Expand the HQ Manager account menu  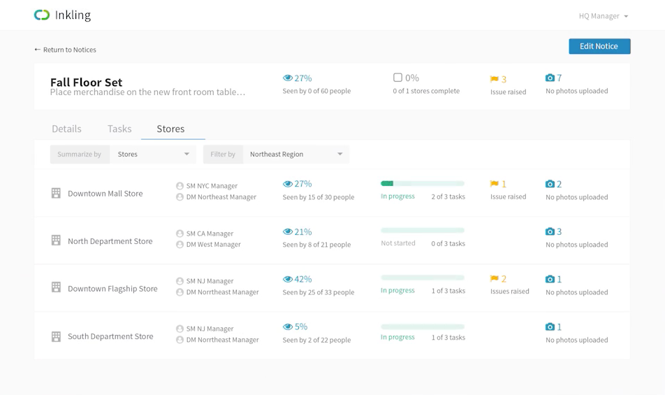click(604, 16)
